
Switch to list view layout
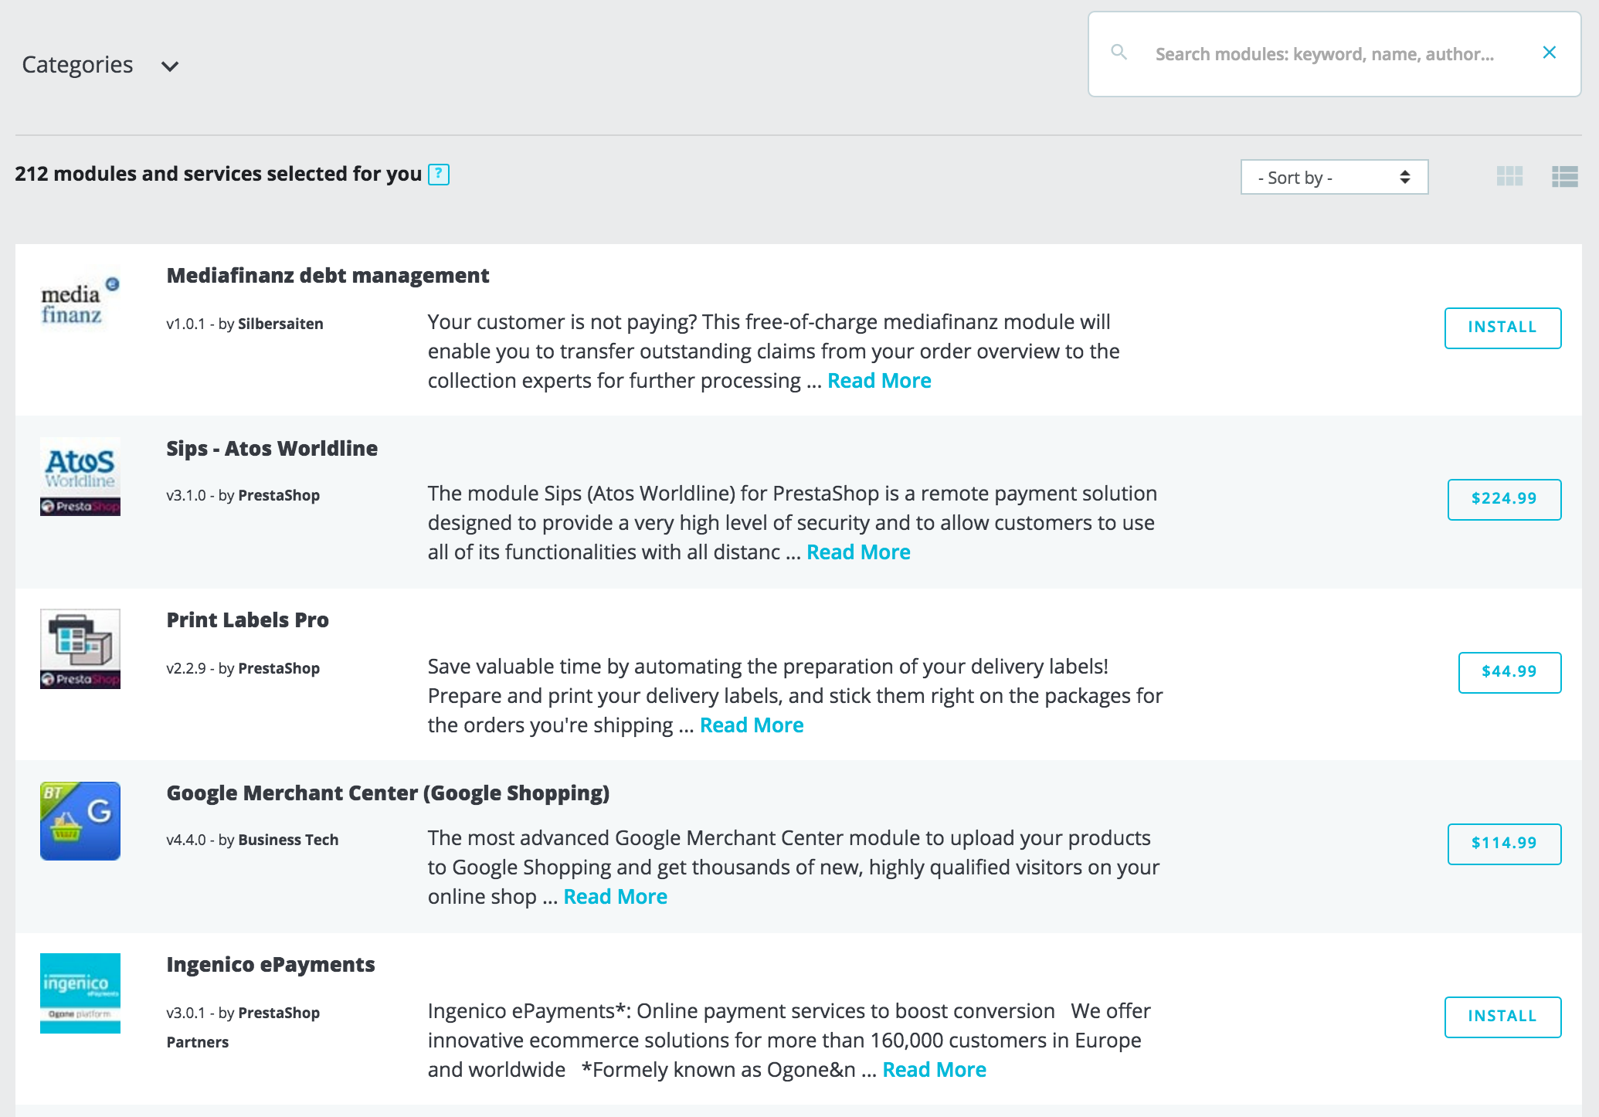click(1565, 177)
